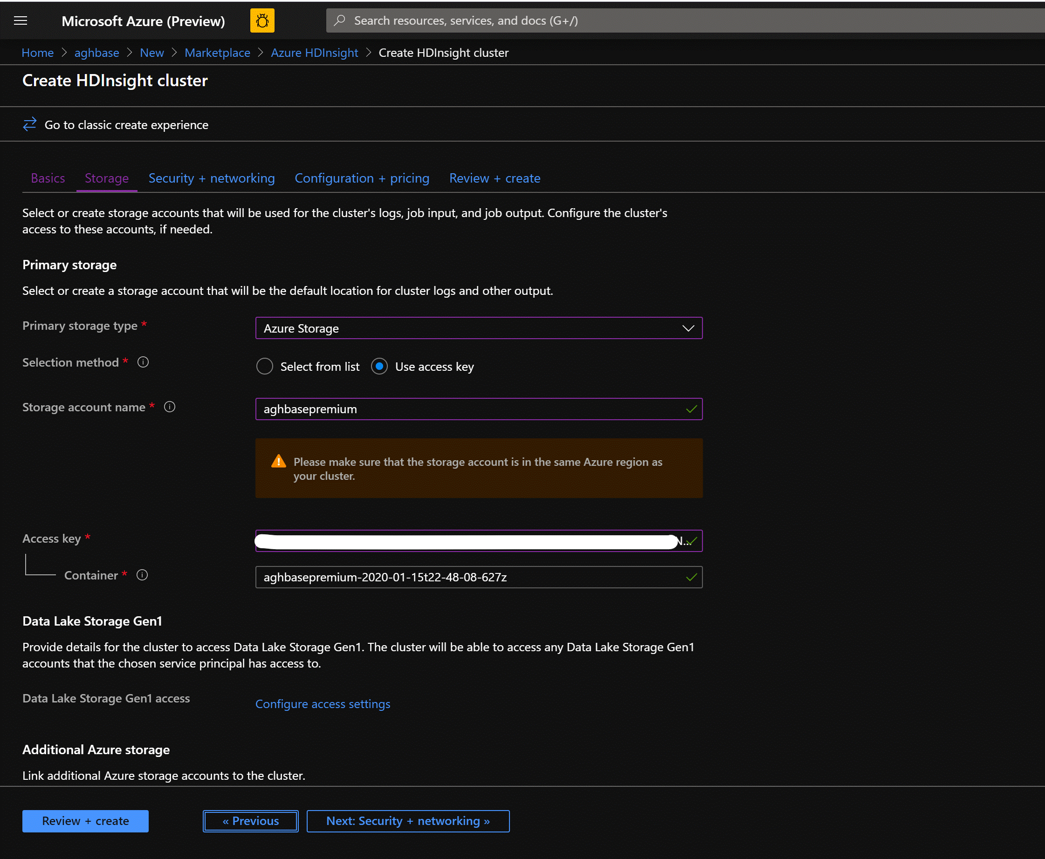Select the 'Select from list' radio button

(x=263, y=366)
